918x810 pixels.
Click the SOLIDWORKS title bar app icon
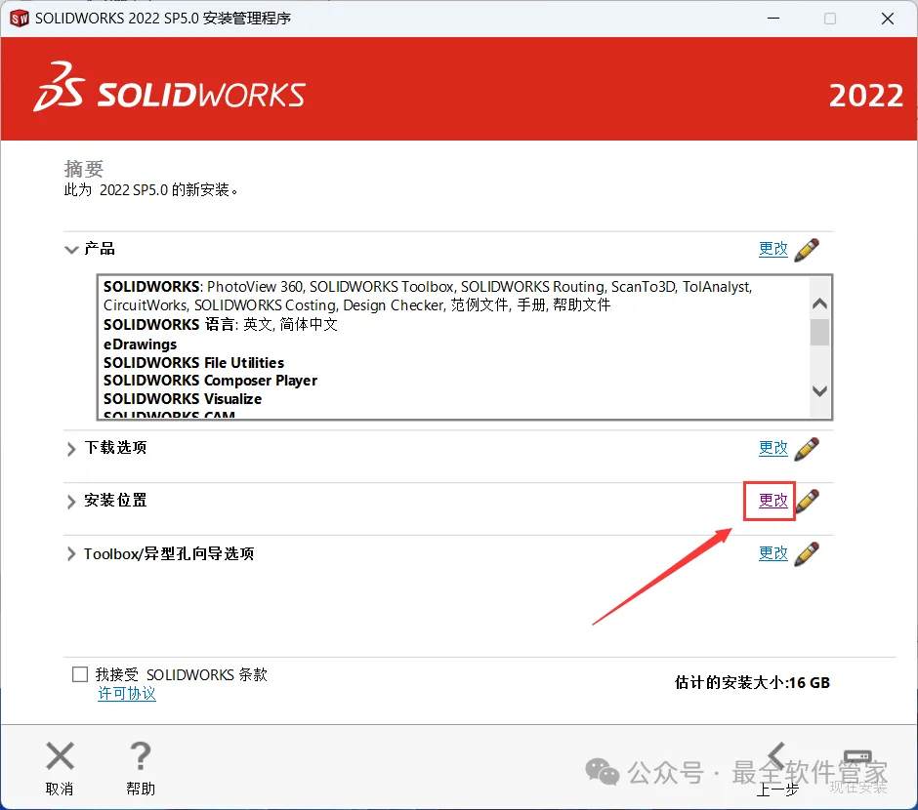coord(20,19)
